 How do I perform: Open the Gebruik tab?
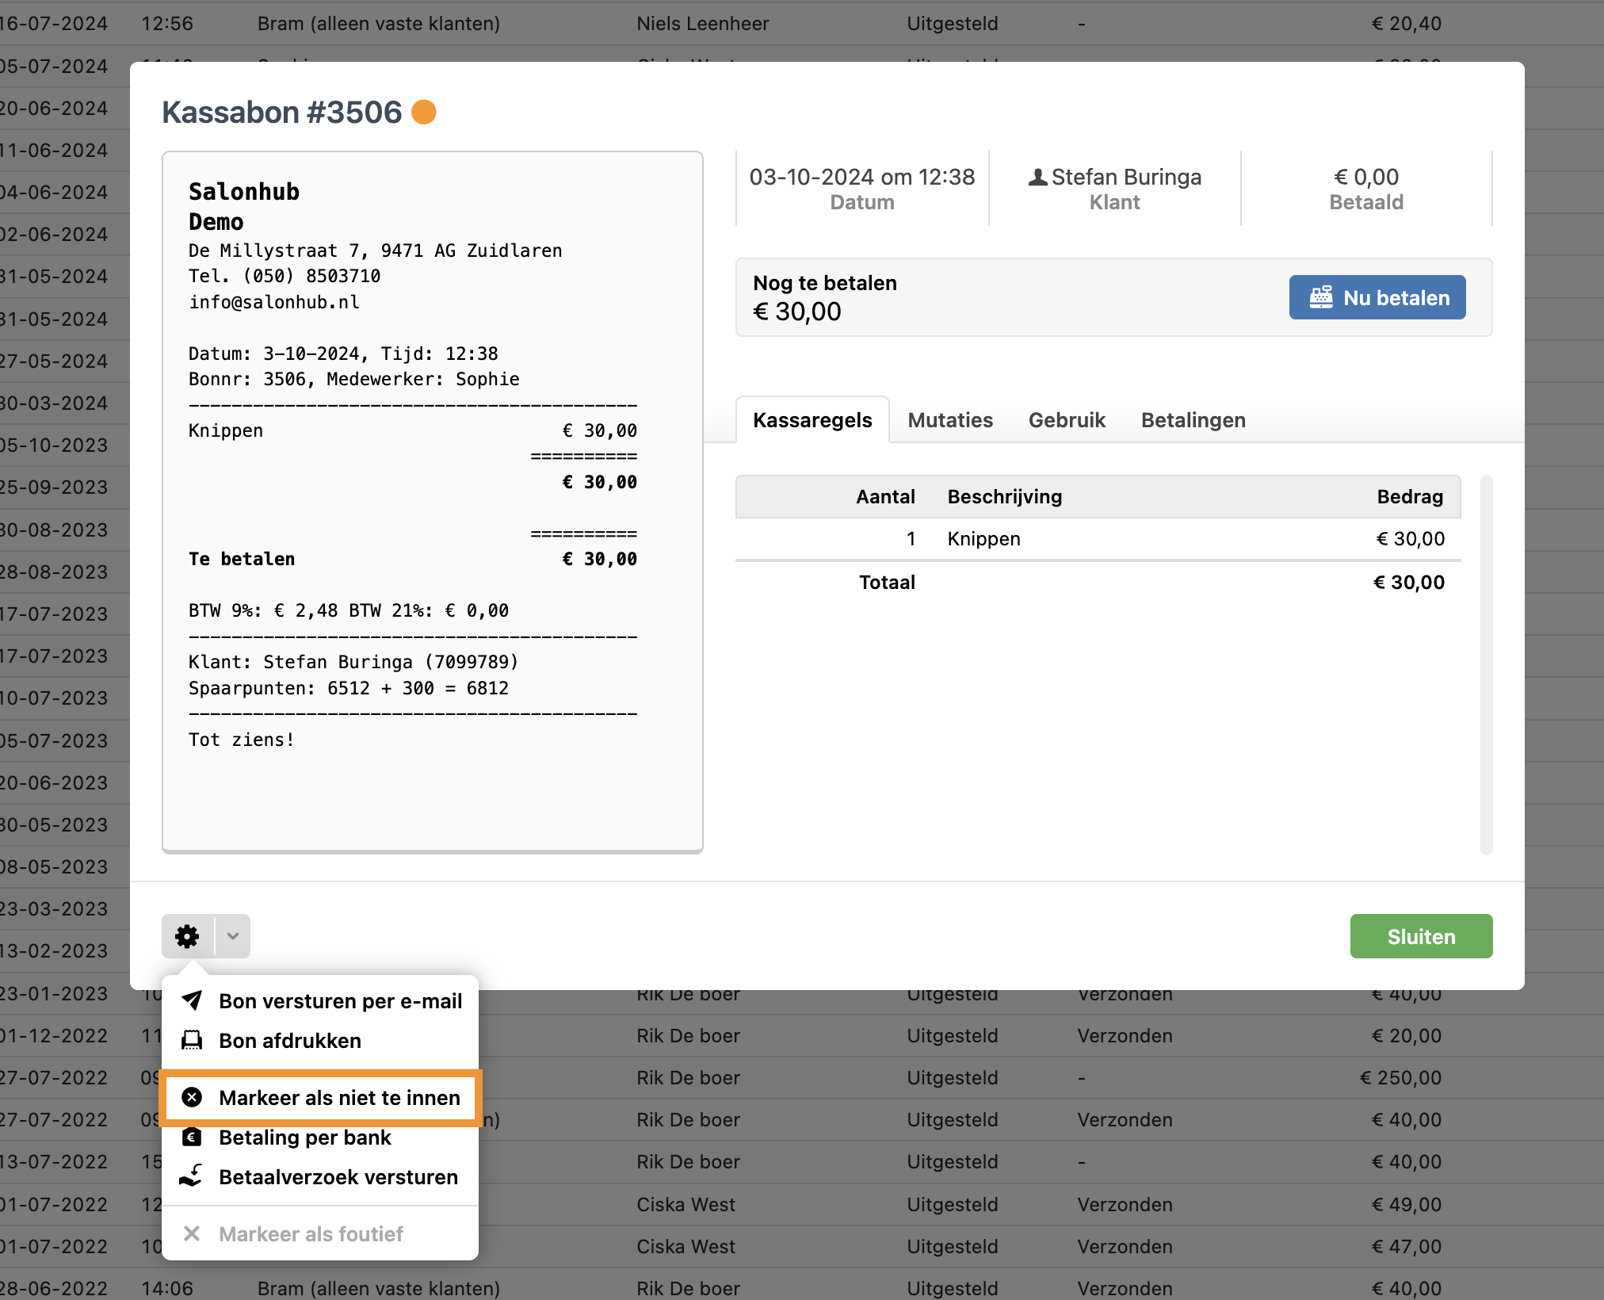(x=1066, y=420)
